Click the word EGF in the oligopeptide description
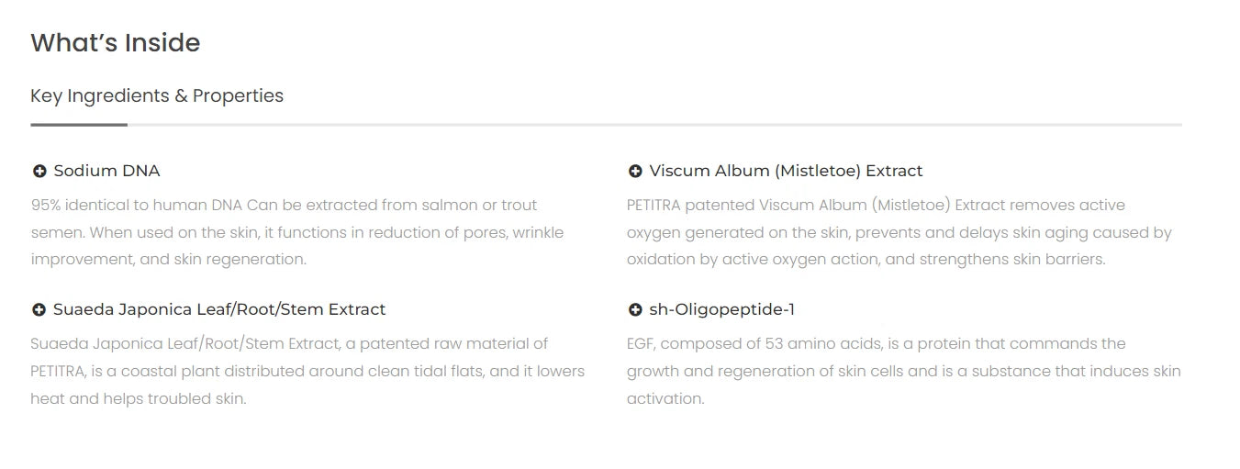 (x=641, y=344)
